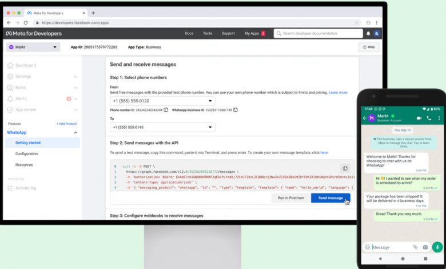Click the address bar URL
This screenshot has width=446, height=269.
point(75,23)
